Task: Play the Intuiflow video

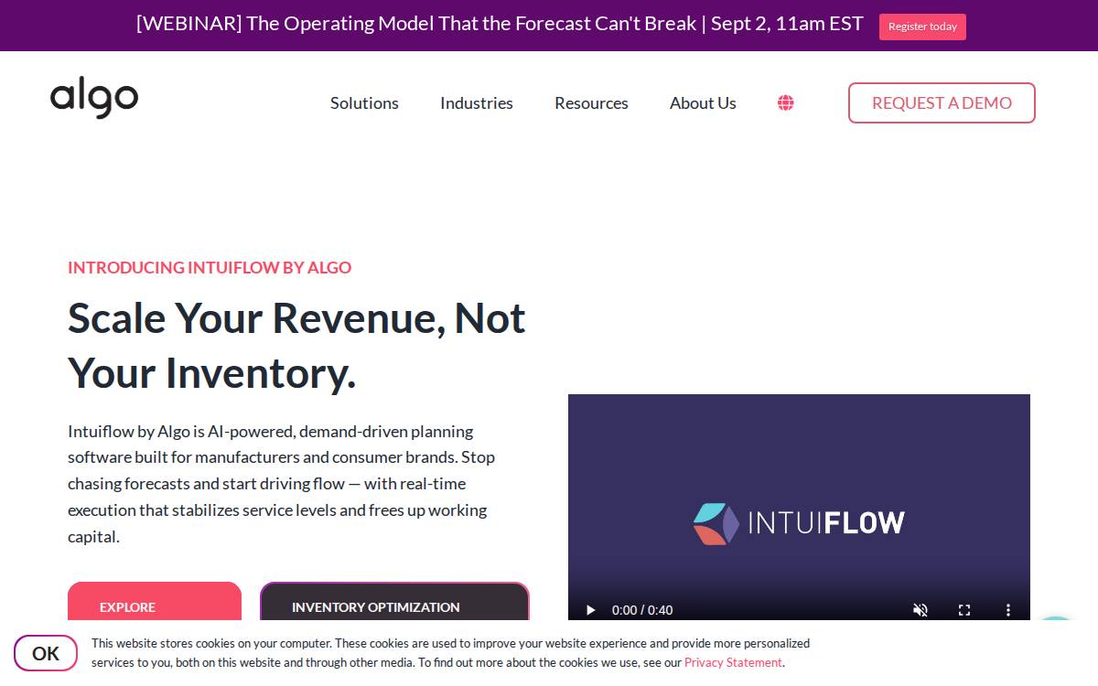Action: coord(590,610)
